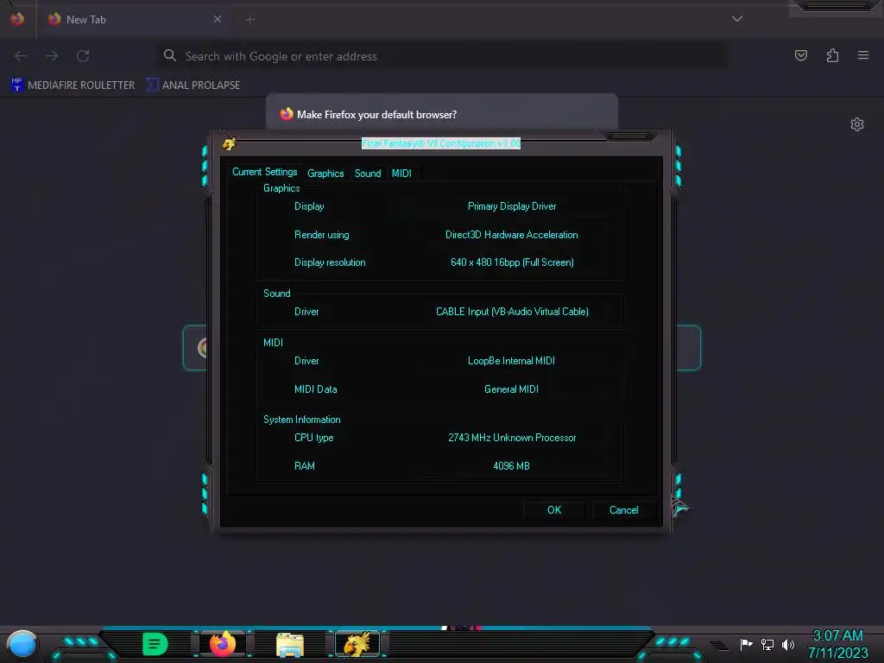Open a new tab with plus button
884x663 pixels.
[x=250, y=20]
